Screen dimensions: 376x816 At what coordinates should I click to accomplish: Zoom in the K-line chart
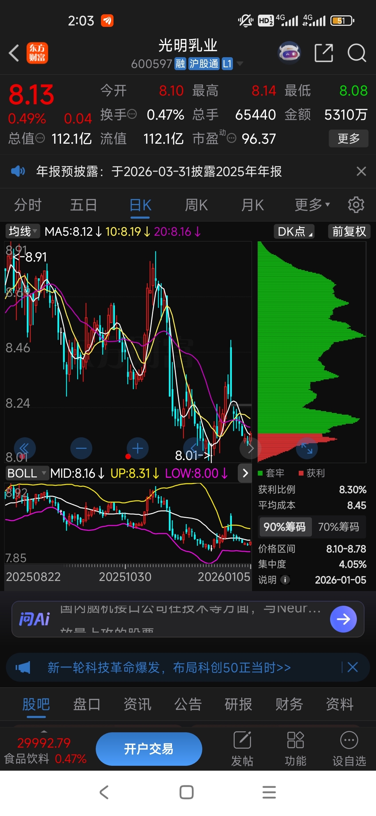[138, 448]
